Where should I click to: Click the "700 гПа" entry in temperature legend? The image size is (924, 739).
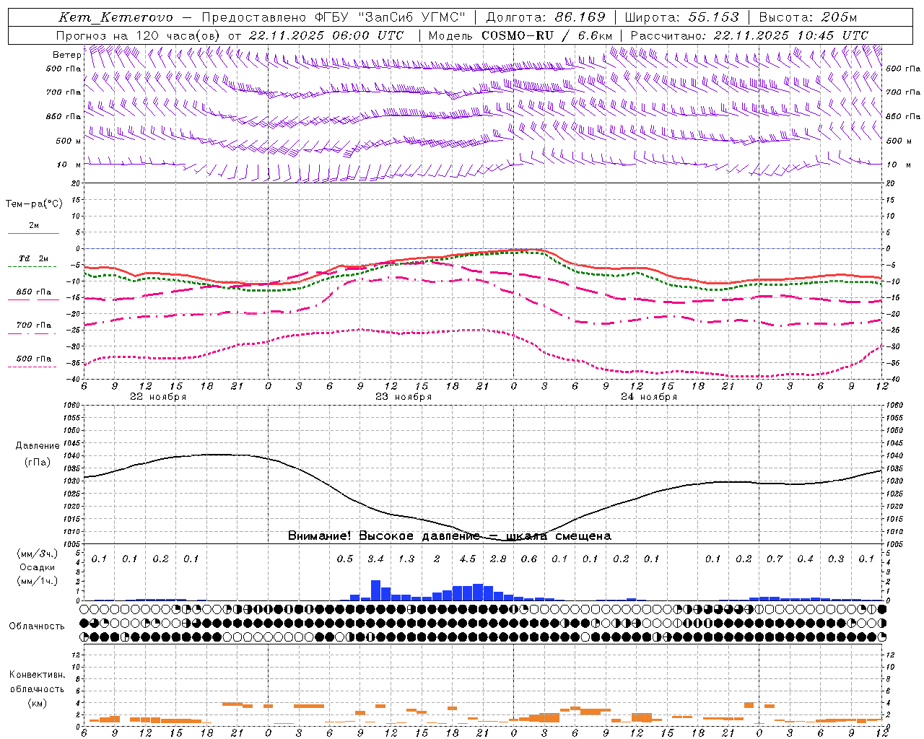34,325
